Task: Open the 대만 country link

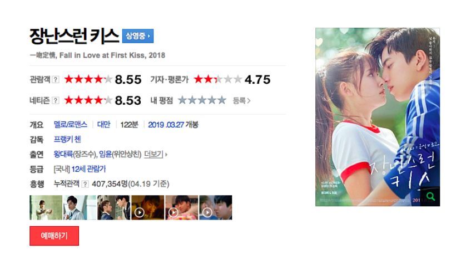Action: coord(104,125)
